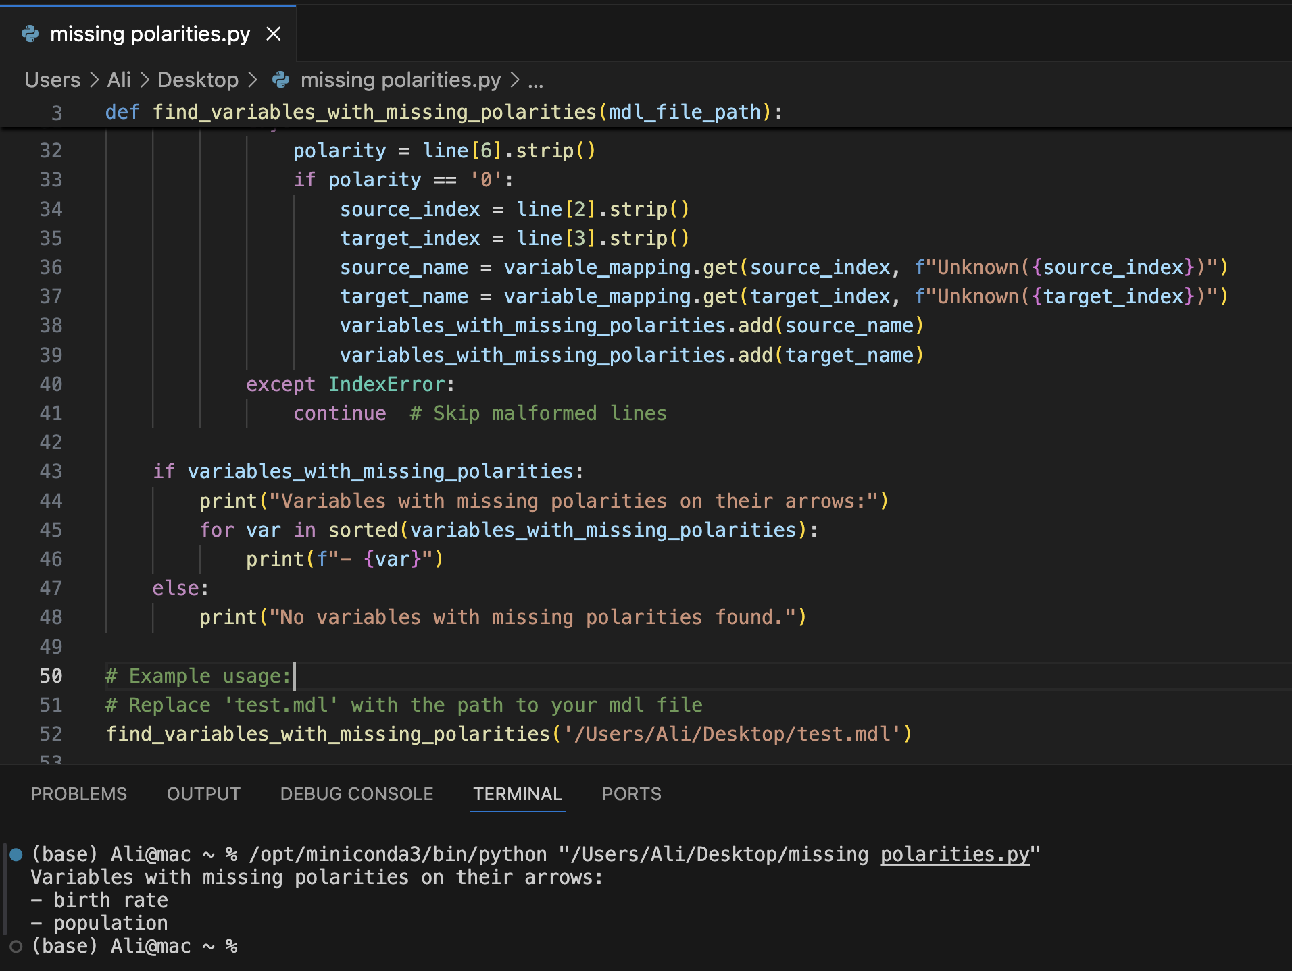Click 'if polarity == '0':' on line 33
Image resolution: width=1292 pixels, height=971 pixels.
tap(403, 180)
